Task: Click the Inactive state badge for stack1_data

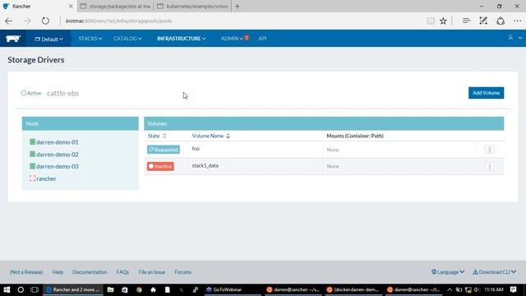Action: [x=160, y=166]
